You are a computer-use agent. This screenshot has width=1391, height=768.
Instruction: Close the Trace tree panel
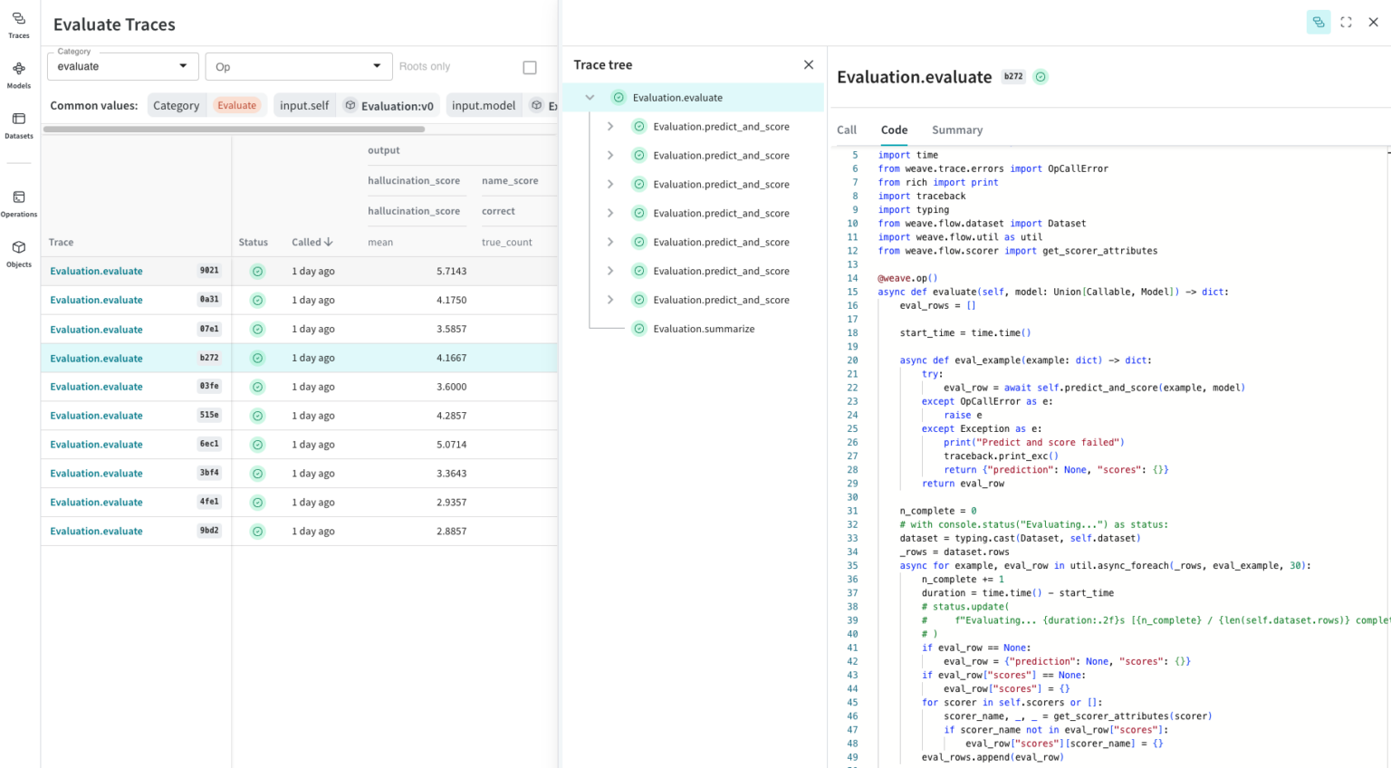[808, 65]
